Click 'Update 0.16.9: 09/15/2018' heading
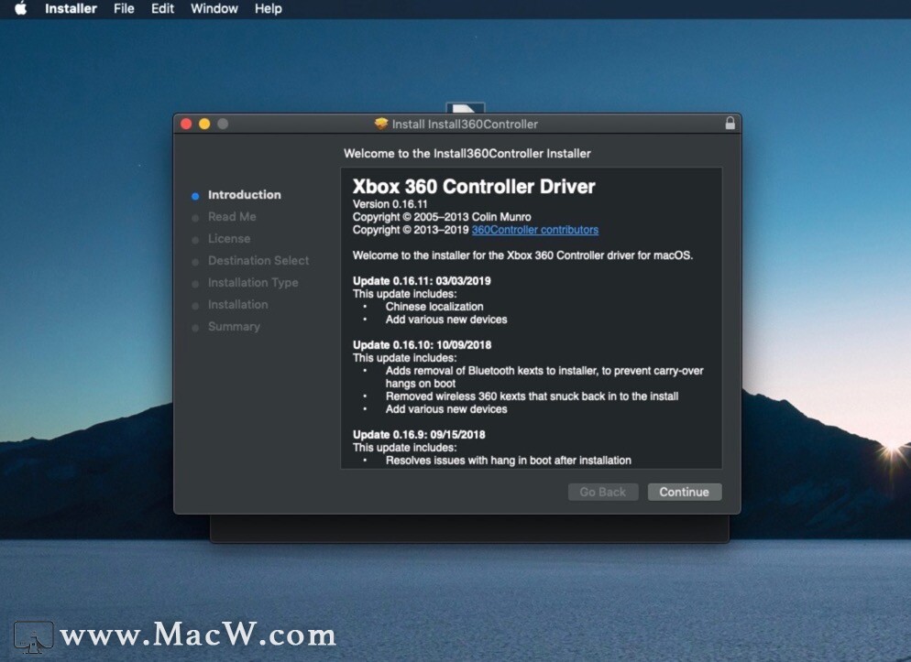The width and height of the screenshot is (911, 662). tap(419, 435)
